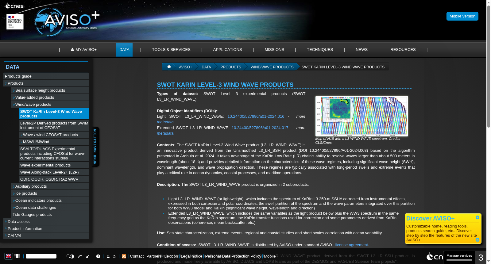Click AVISO+ breadcrumb link
Image resolution: width=491 pixels, height=264 pixels.
(x=185, y=67)
